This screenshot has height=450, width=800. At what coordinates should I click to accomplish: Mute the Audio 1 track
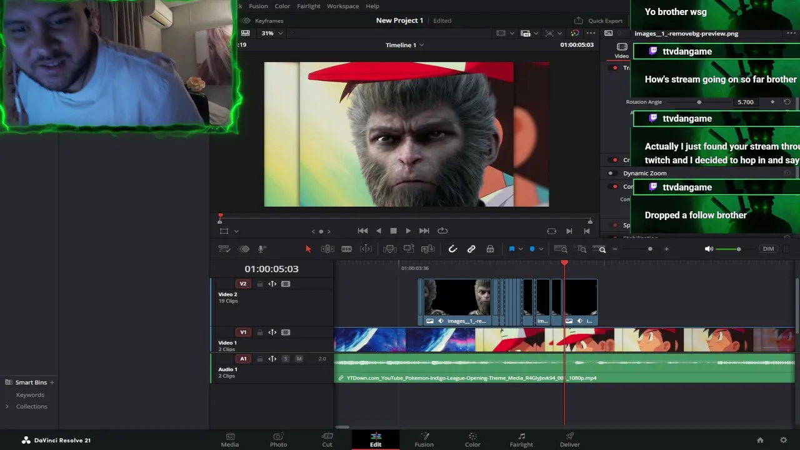pos(299,359)
